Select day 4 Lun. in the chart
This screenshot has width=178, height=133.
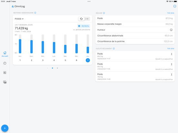pos(54,60)
